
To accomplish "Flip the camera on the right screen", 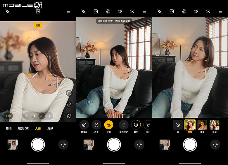I will (215, 145).
